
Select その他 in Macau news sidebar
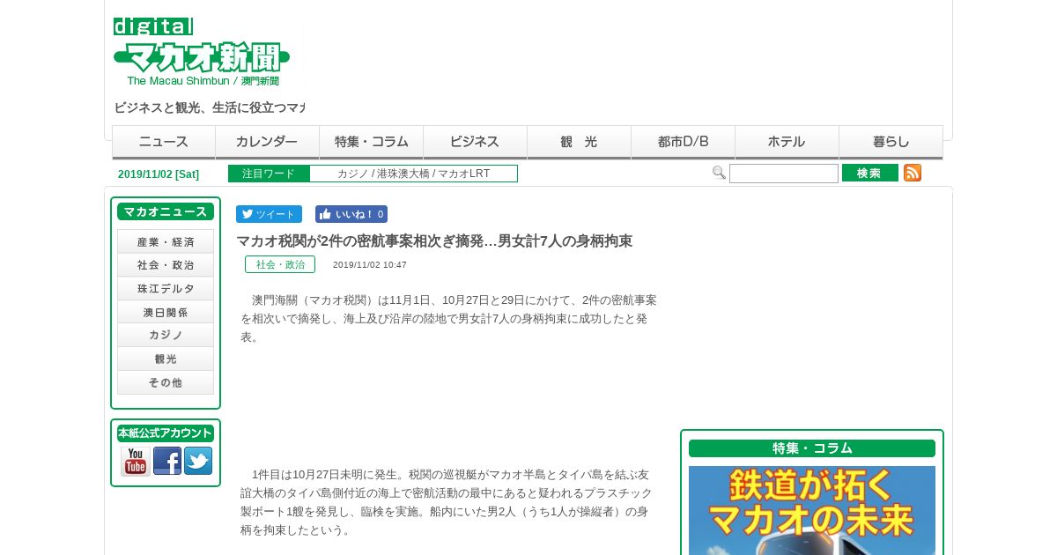tap(166, 382)
